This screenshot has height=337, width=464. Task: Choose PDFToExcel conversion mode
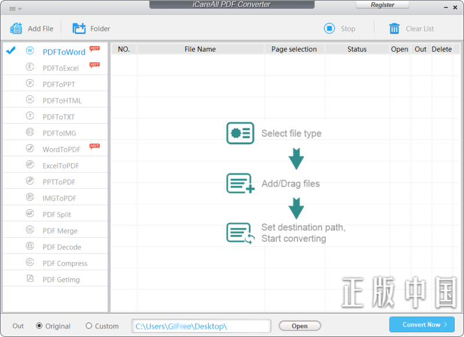pyautogui.click(x=55, y=67)
